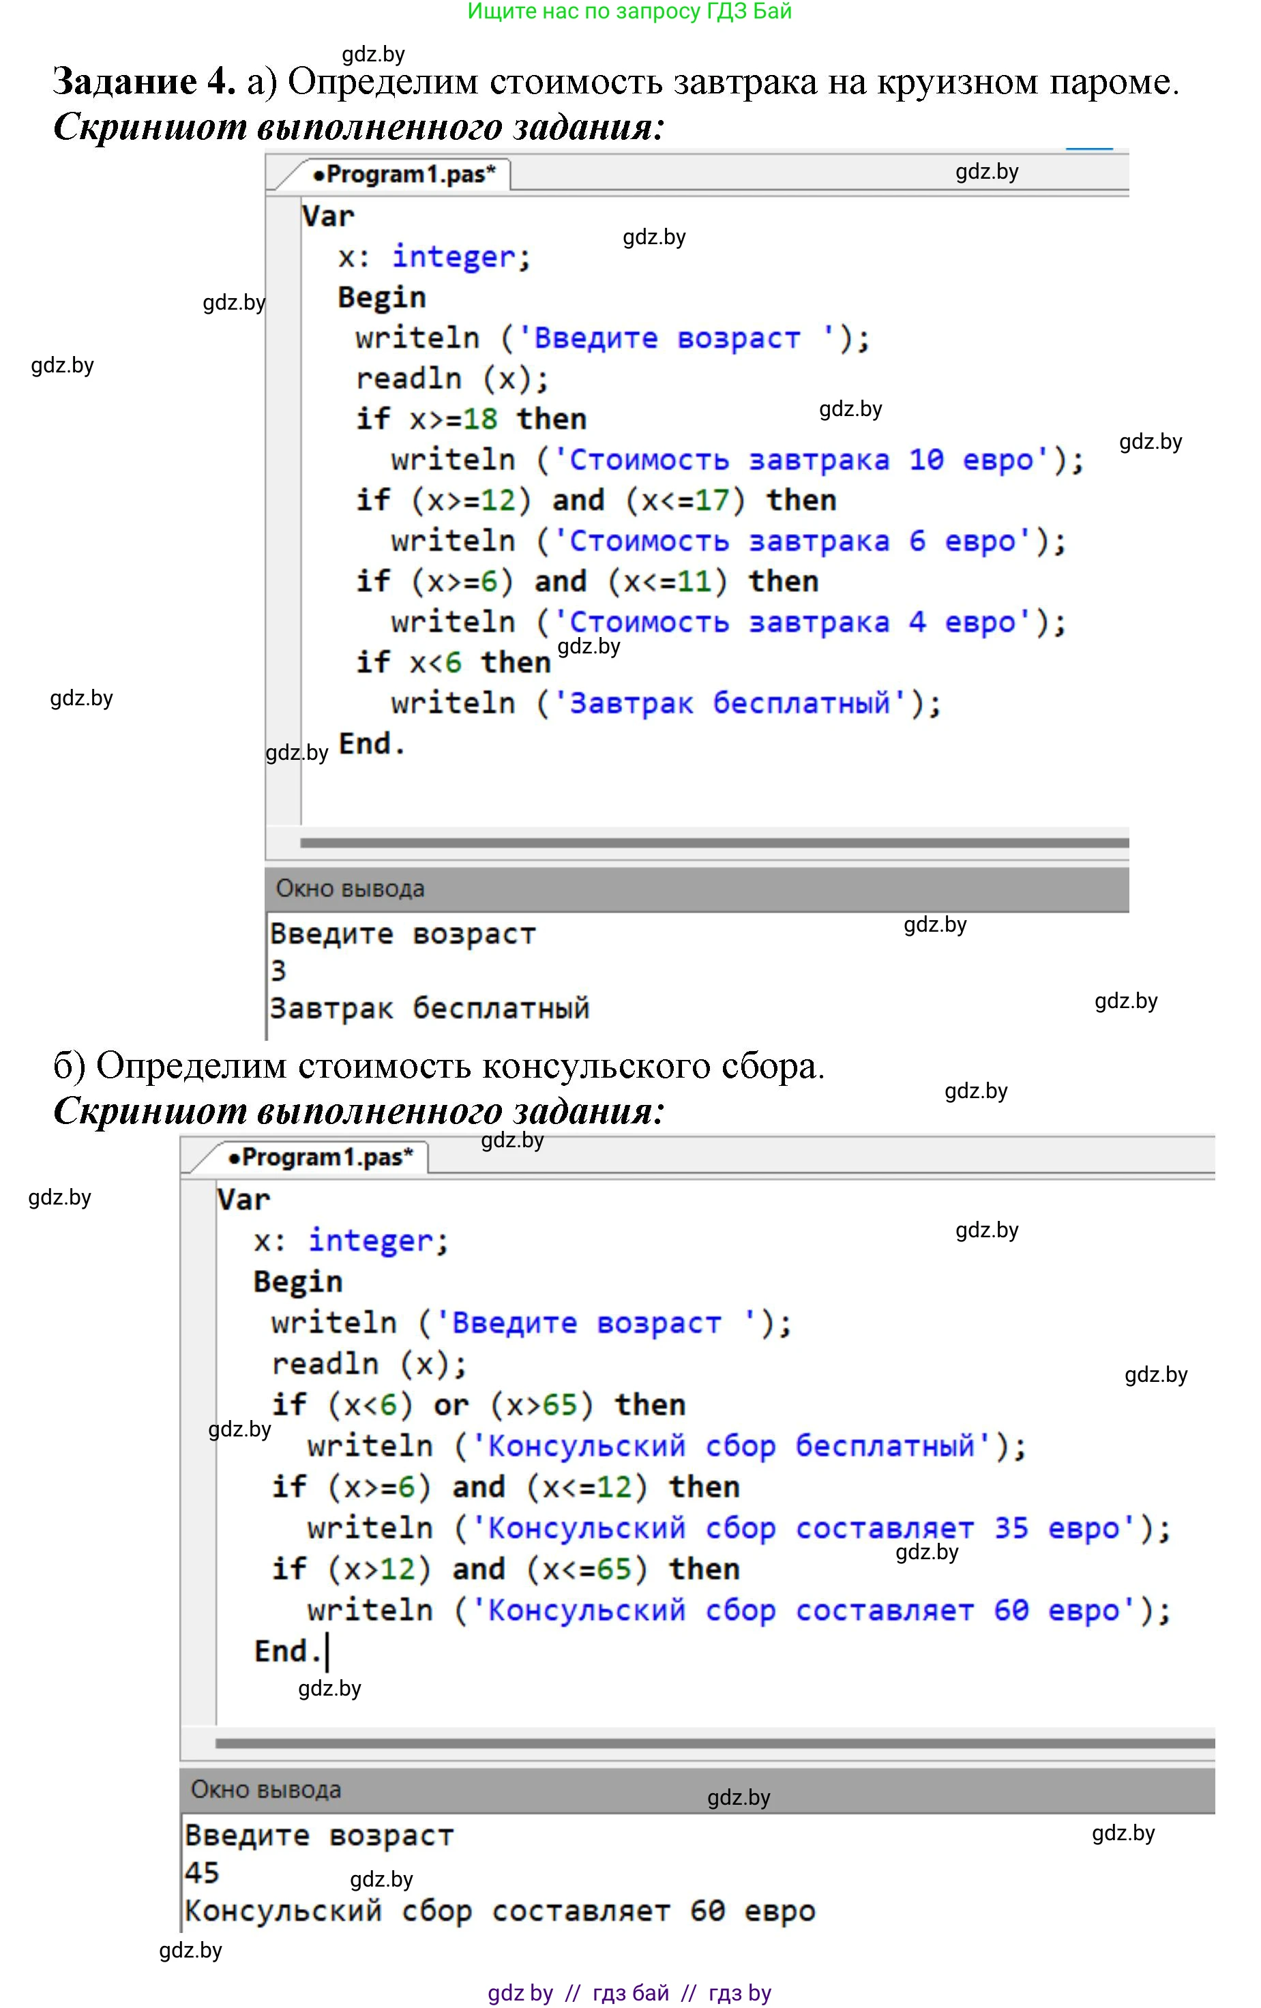This screenshot has height=2008, width=1261.
Task: Click the horizontal scrollbar under the consular fee editor
Action: [x=713, y=1743]
